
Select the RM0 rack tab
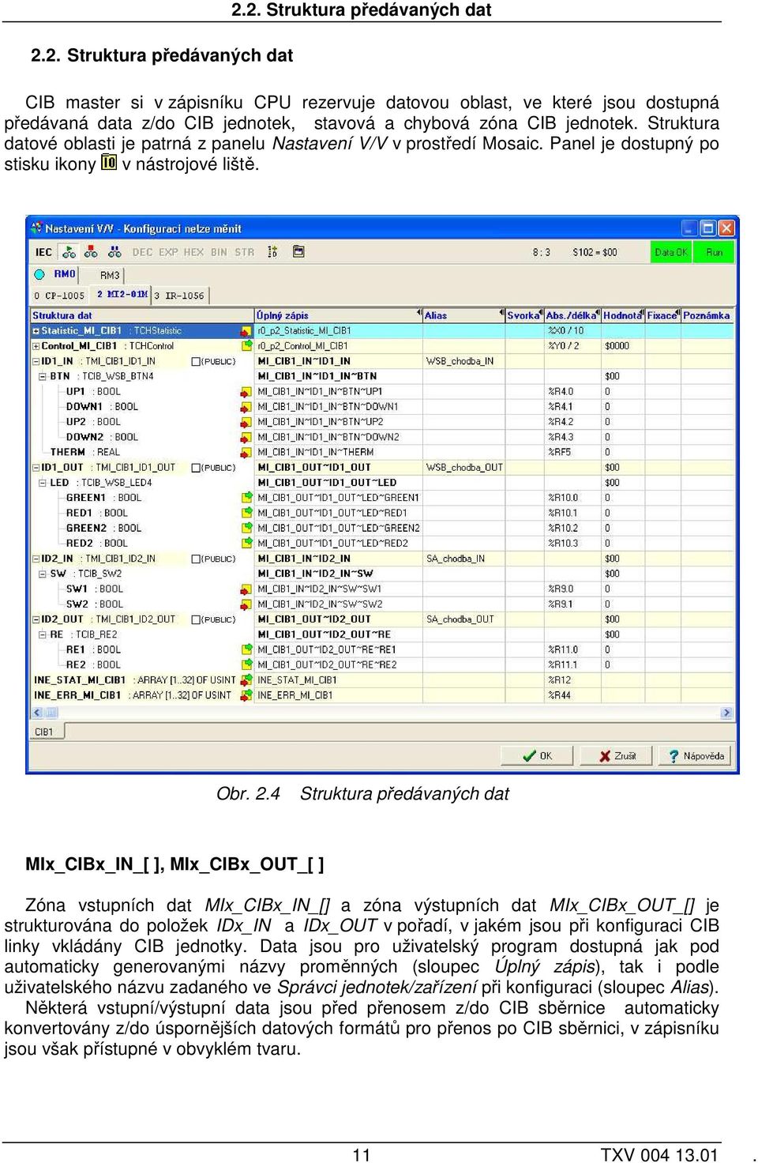pyautogui.click(x=56, y=274)
